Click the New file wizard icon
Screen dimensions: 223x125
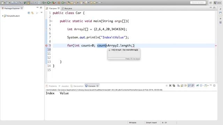pyautogui.click(x=2, y=2)
